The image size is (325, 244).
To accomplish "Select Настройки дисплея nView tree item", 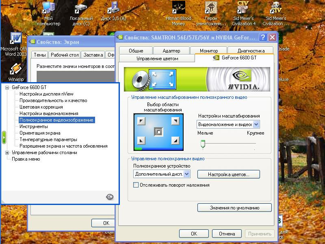I will (46, 94).
